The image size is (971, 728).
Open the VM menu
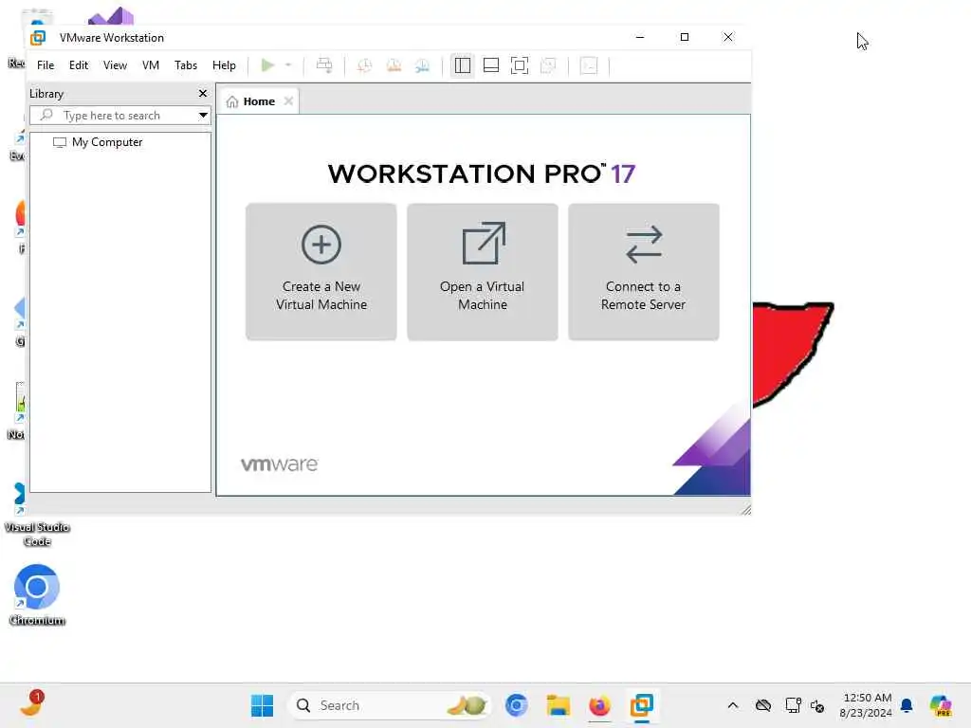click(151, 65)
